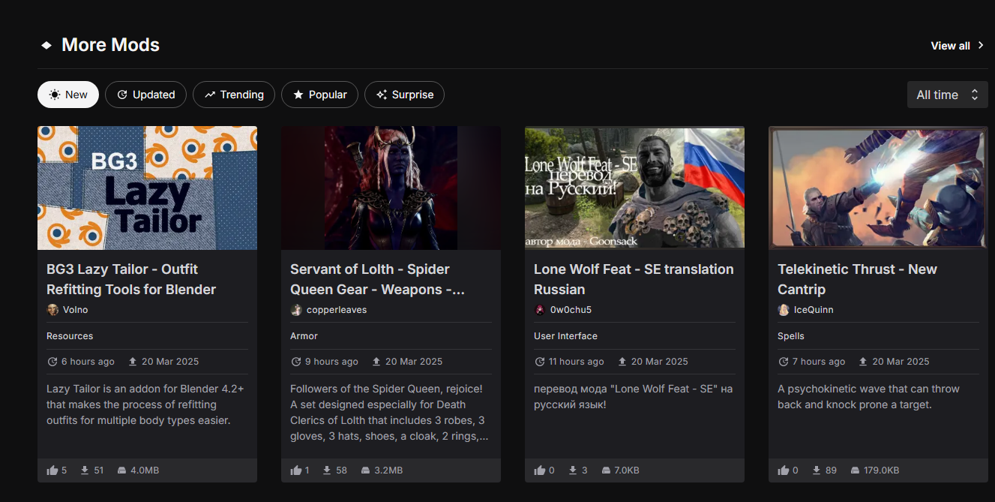Open the All time dropdown
The width and height of the screenshot is (995, 502).
[x=947, y=95]
